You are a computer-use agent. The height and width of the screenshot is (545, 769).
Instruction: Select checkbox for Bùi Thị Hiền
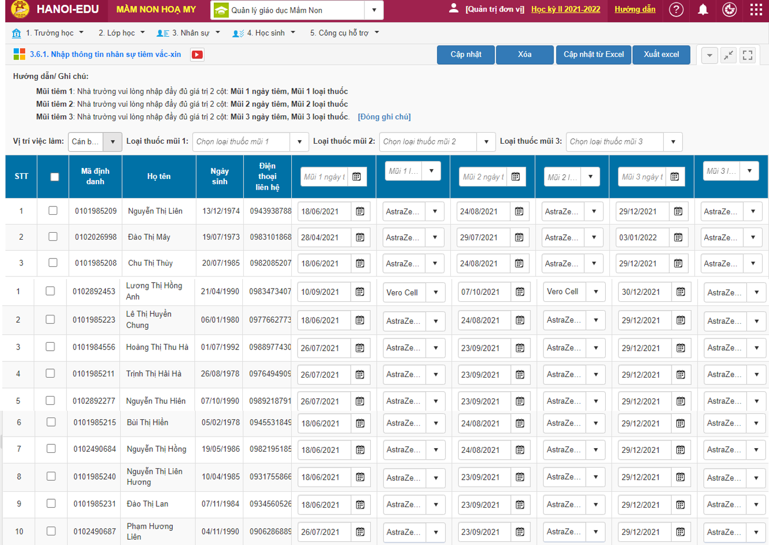[x=51, y=422]
